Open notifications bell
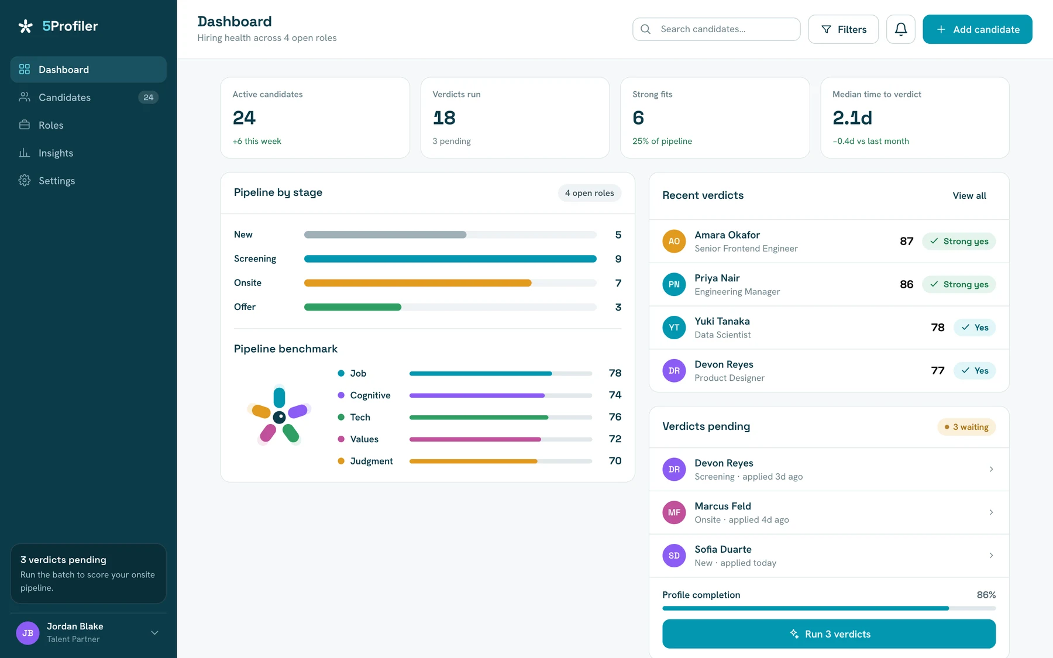Viewport: 1053px width, 658px height. tap(901, 29)
